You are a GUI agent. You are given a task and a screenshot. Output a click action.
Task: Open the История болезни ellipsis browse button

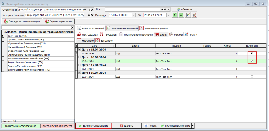(86, 15)
